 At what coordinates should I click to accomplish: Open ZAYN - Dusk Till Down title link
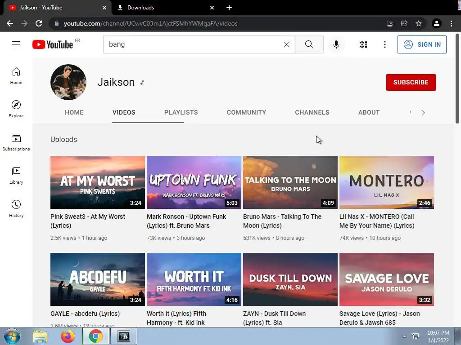[274, 318]
